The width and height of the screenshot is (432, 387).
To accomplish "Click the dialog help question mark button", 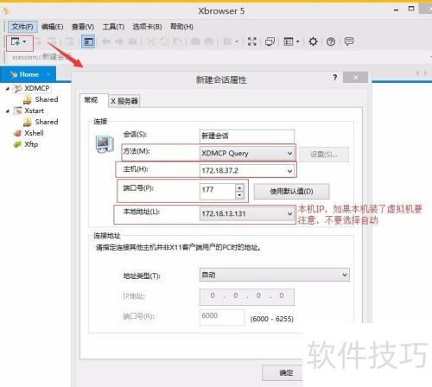I will click(x=335, y=78).
